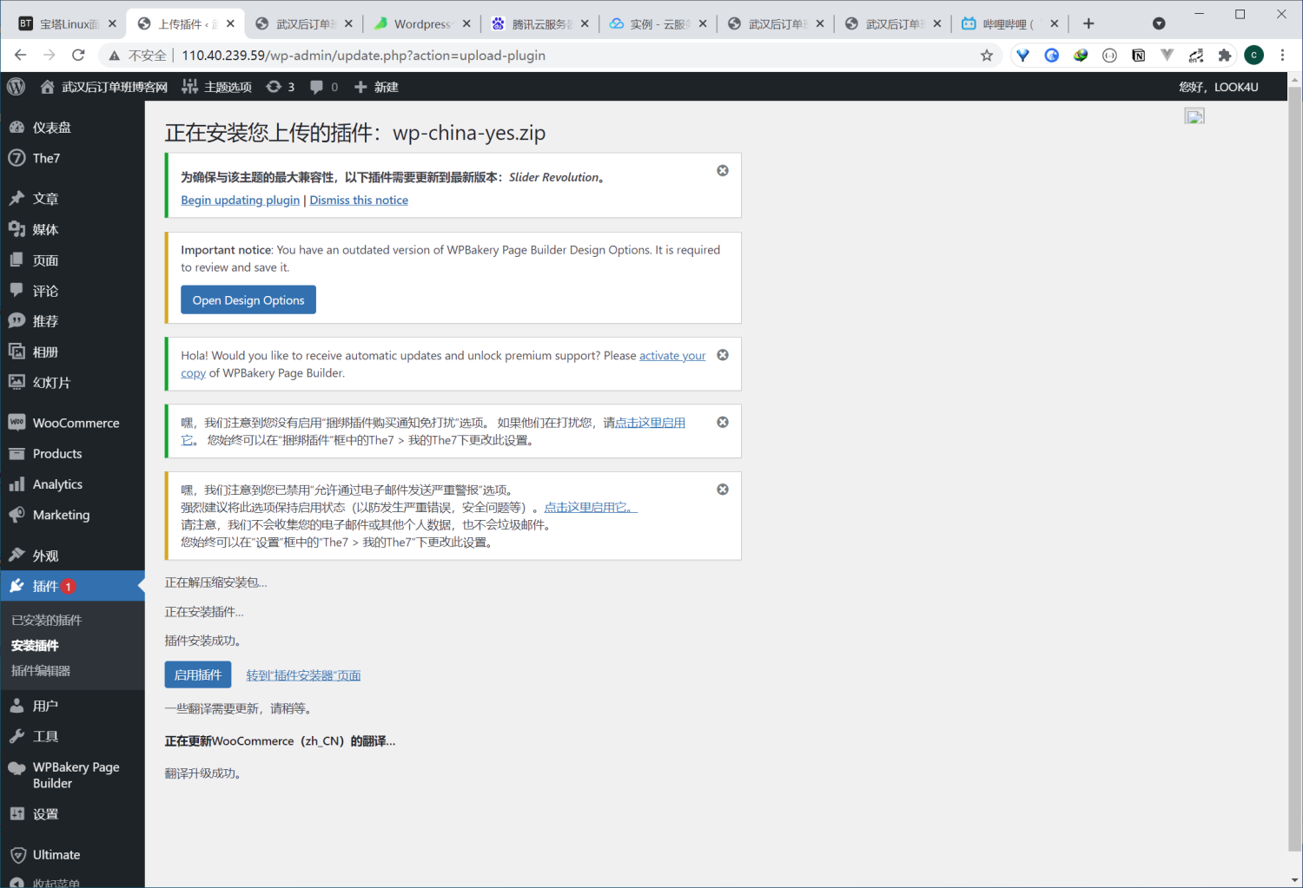Click 点击这里启用它 link in email alerts notice
This screenshot has width=1303, height=888.
point(591,507)
